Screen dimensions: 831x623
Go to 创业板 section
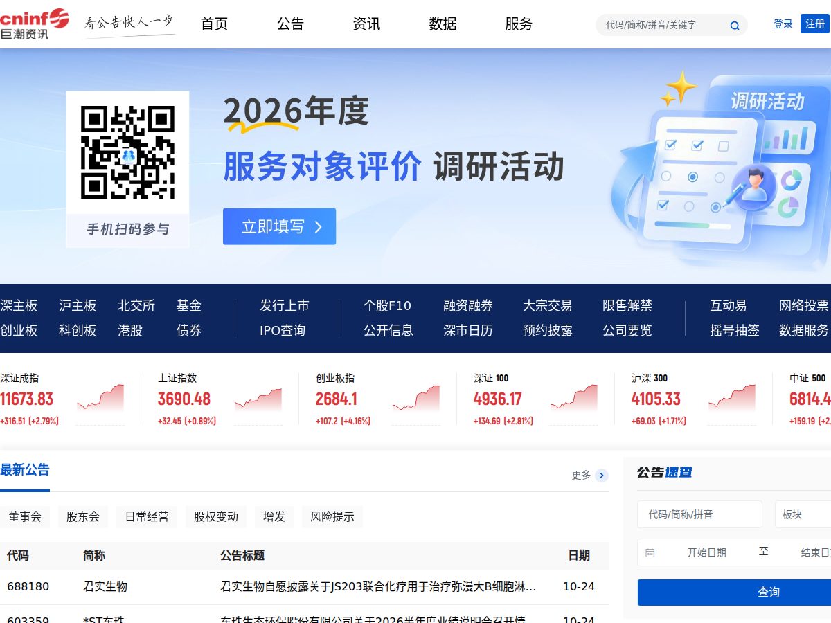click(19, 330)
